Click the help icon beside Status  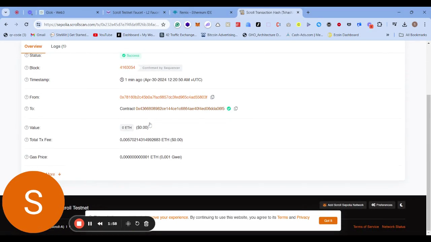click(27, 55)
